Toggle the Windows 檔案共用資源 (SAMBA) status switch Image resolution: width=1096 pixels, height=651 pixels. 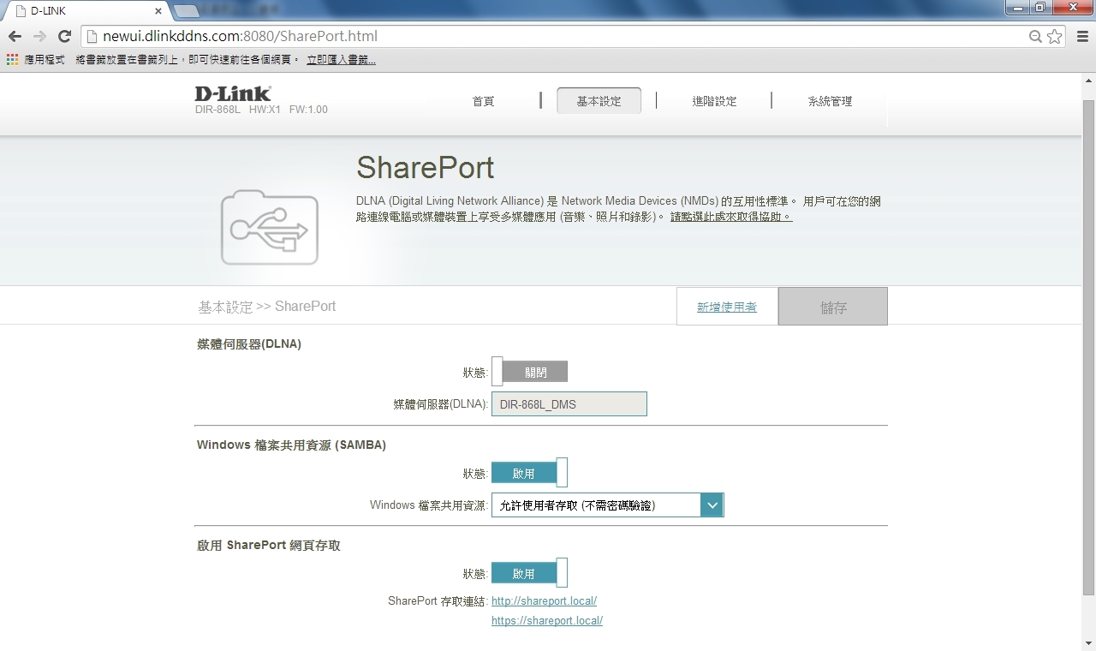pos(529,473)
